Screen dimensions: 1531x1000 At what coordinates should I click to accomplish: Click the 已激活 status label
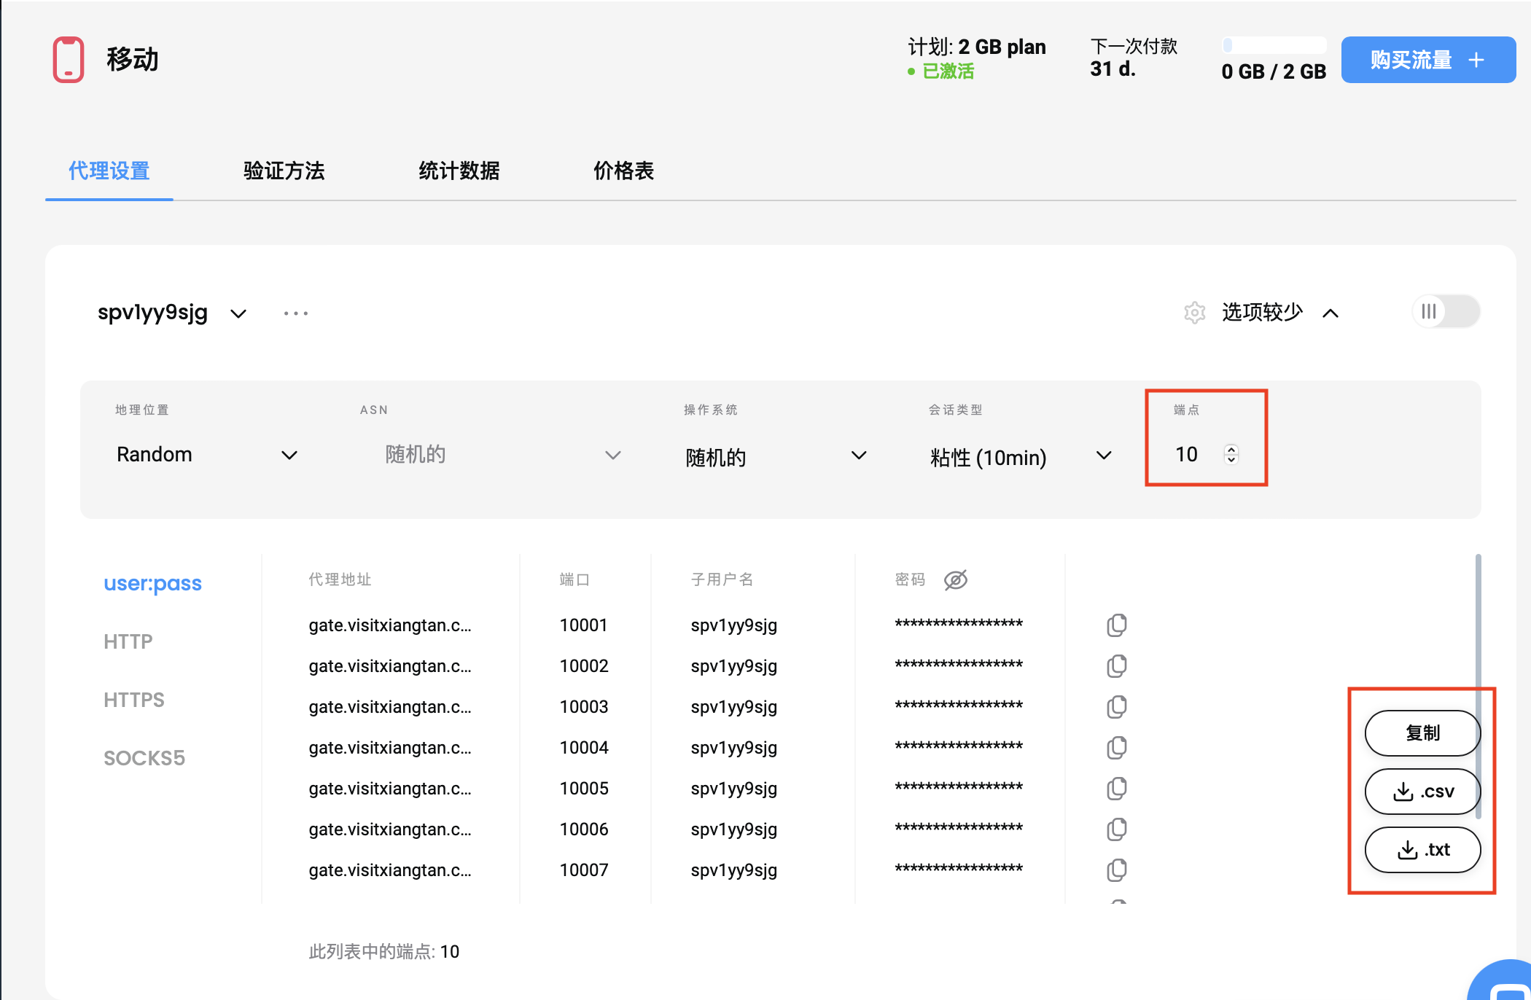pos(948,71)
